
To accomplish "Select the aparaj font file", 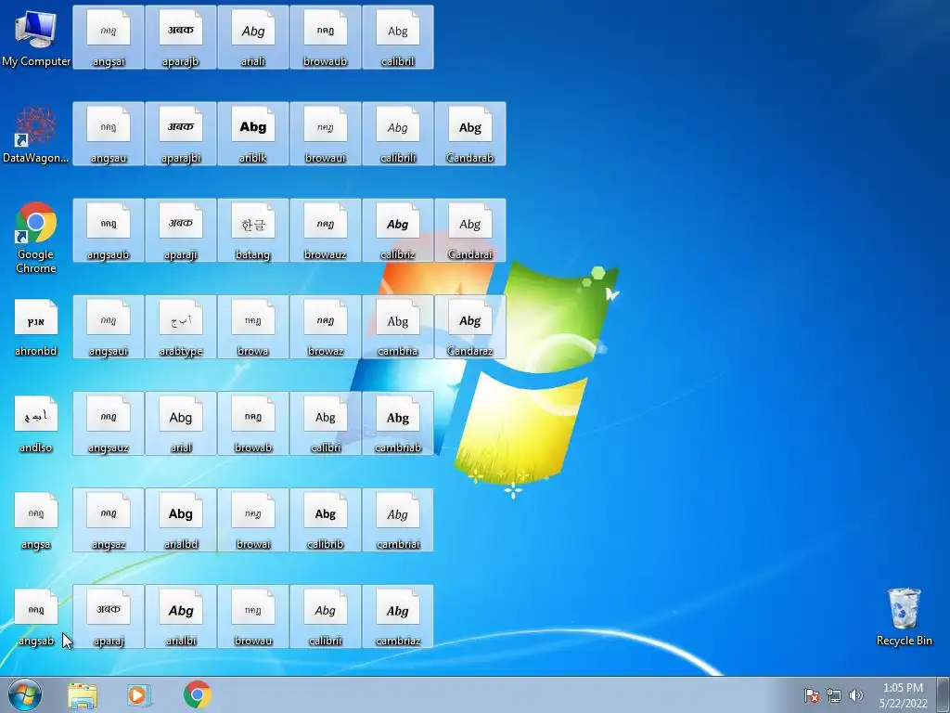I will [x=109, y=616].
